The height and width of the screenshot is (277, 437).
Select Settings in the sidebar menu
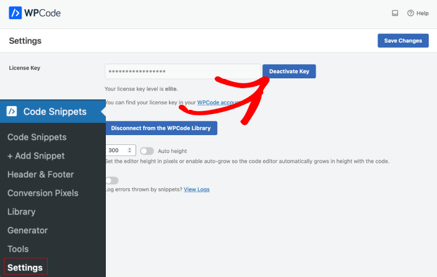pyautogui.click(x=25, y=268)
